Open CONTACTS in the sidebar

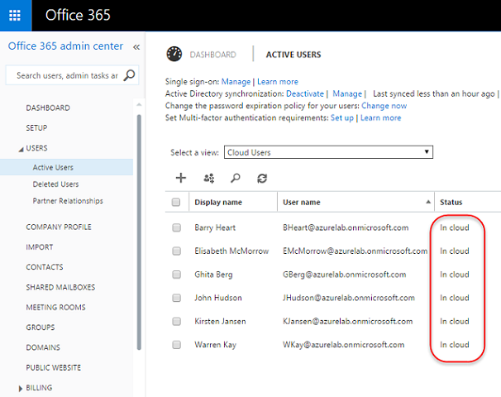click(x=45, y=267)
